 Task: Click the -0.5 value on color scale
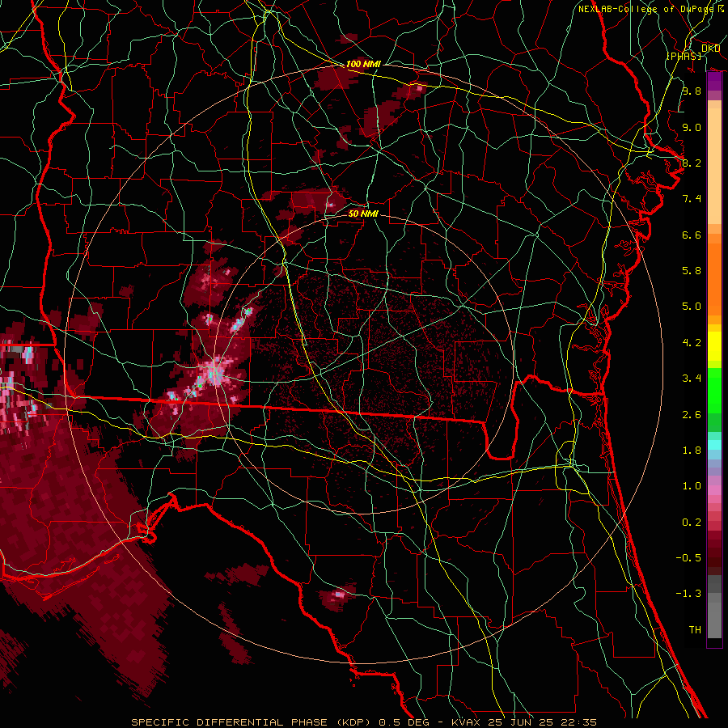pos(688,558)
